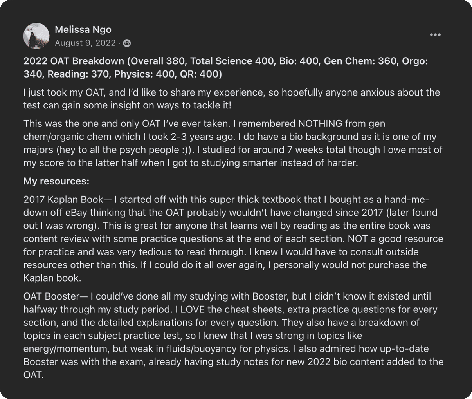Click 'Kaplan book.' ending the Kaplan paragraph
The height and width of the screenshot is (399, 472).
52,278
